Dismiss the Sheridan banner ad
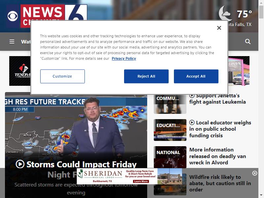The image size is (264, 198). tap(254, 173)
